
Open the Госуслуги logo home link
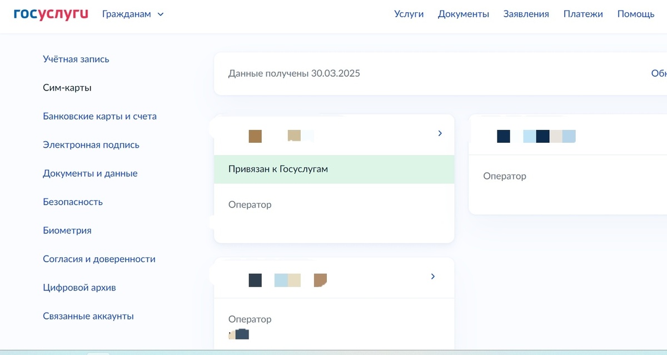(51, 14)
